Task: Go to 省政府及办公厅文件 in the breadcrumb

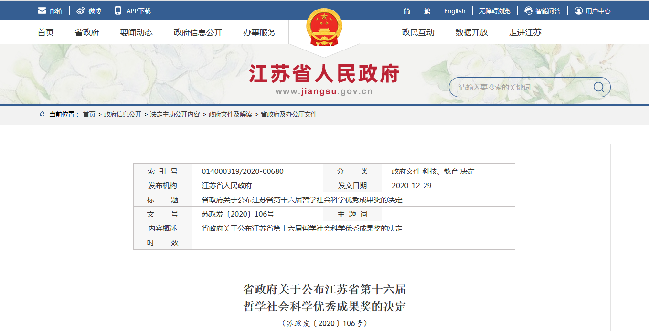Action: (289, 114)
